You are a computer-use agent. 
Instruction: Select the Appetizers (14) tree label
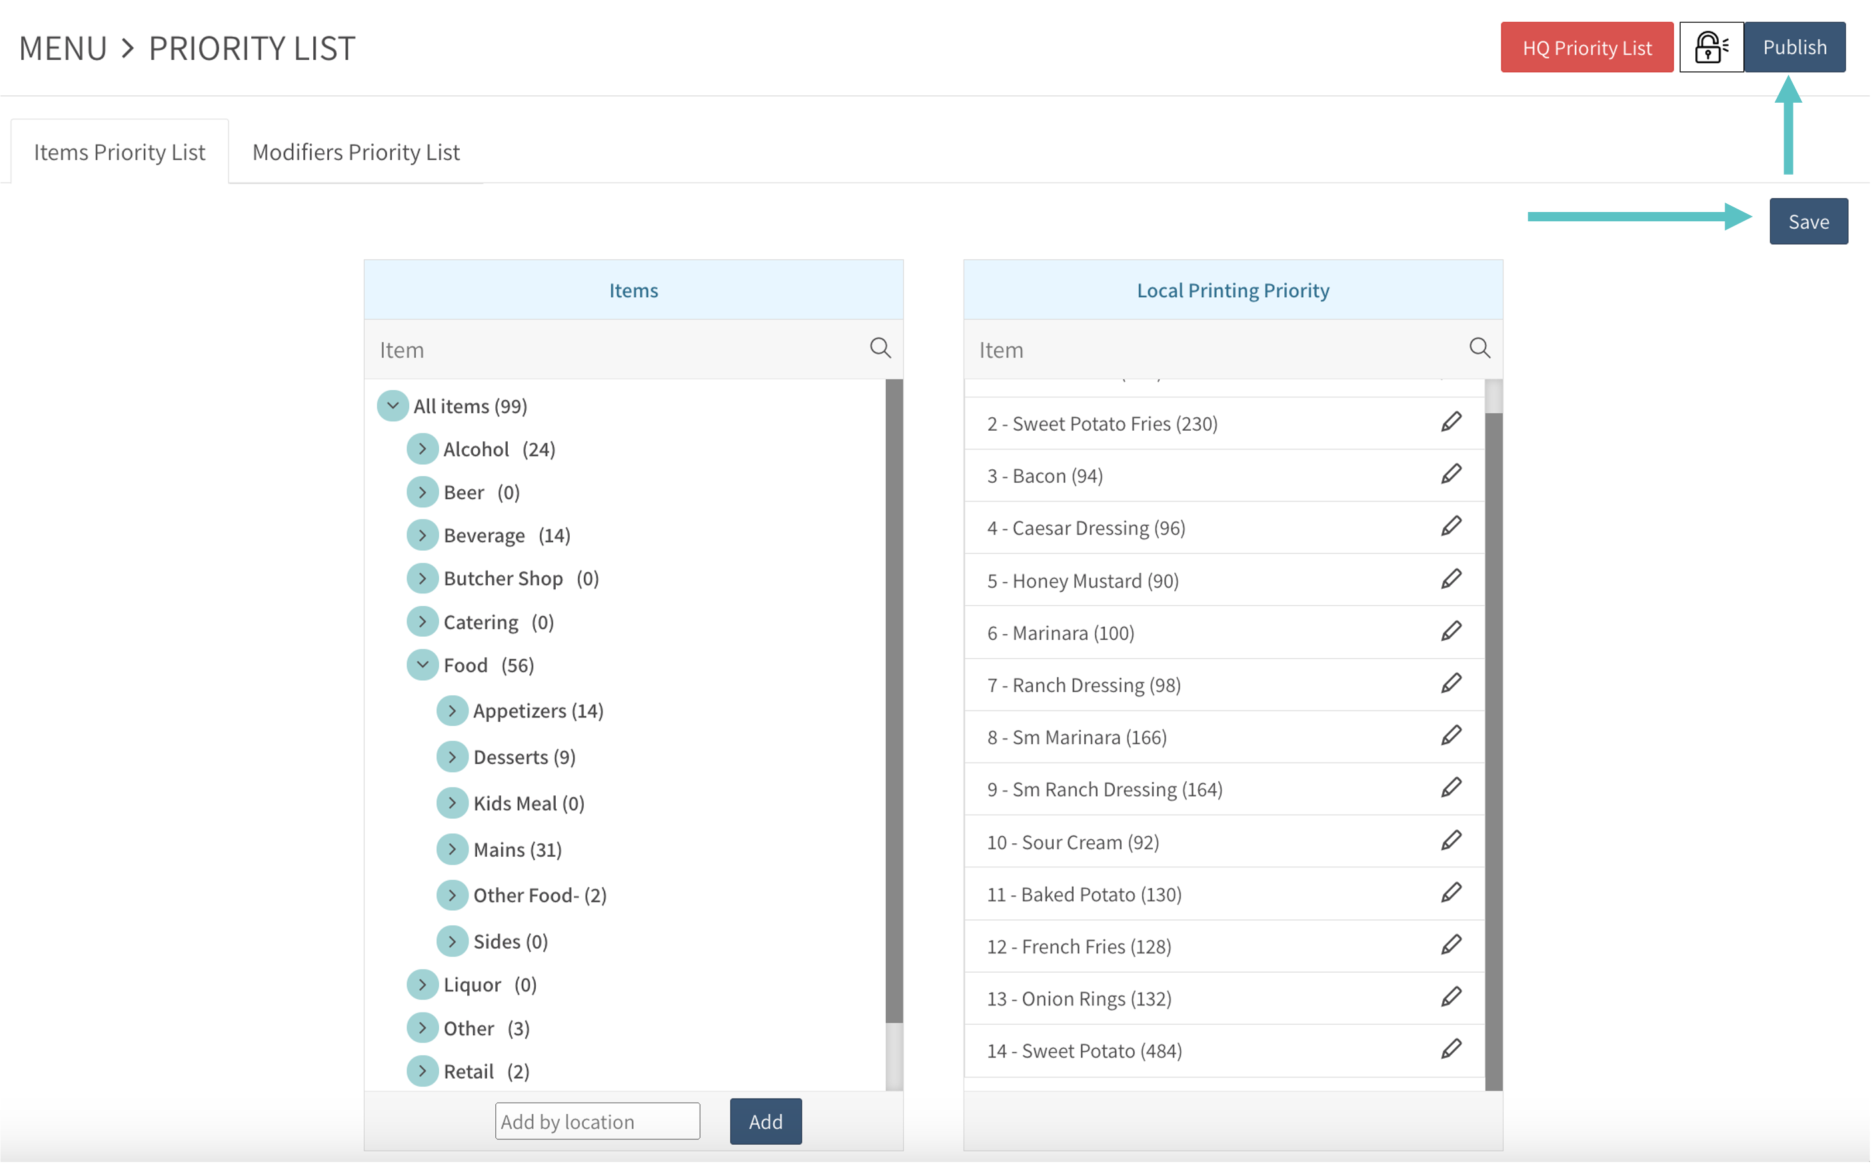click(538, 711)
